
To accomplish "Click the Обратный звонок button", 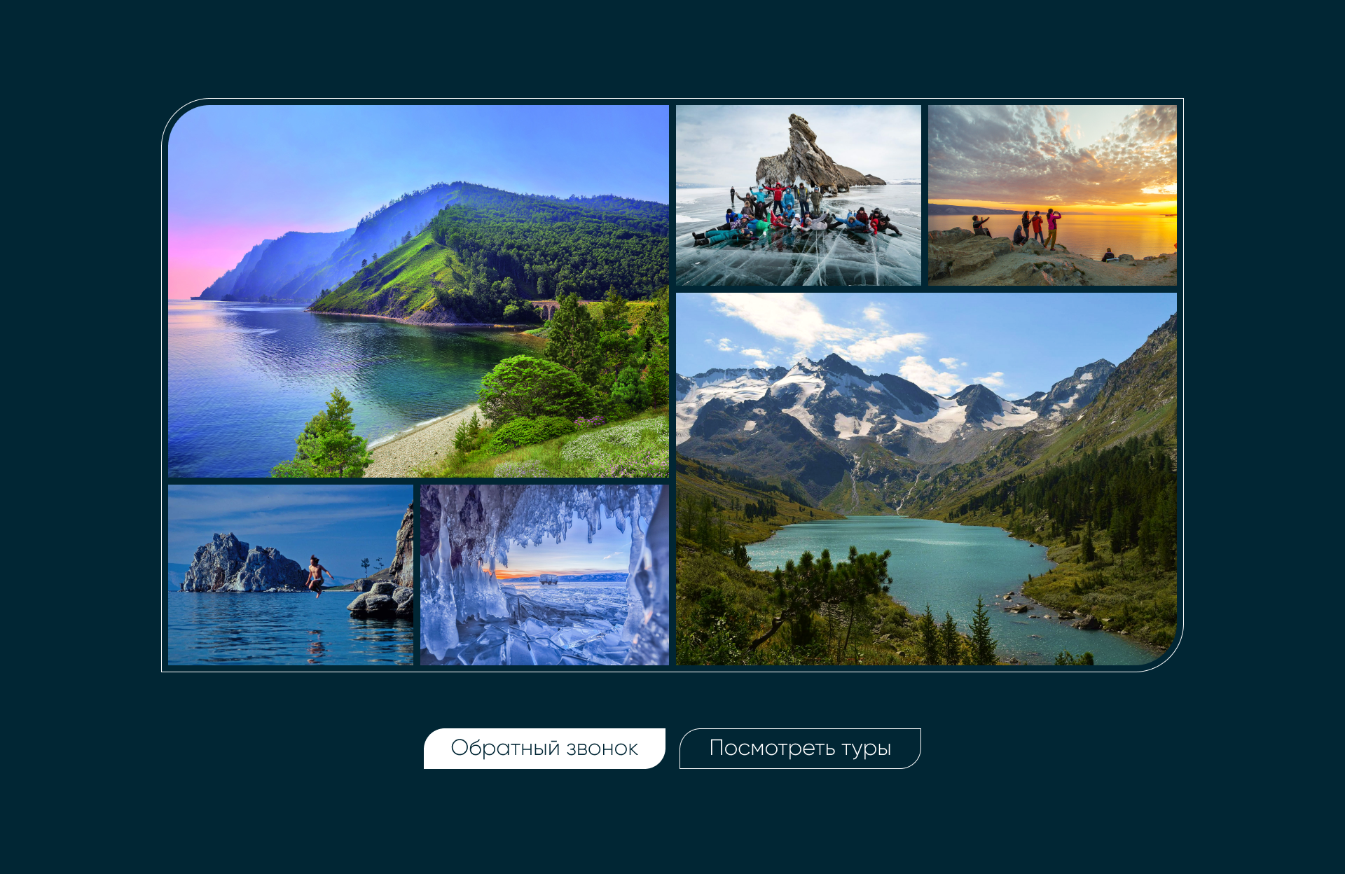I will tap(544, 748).
